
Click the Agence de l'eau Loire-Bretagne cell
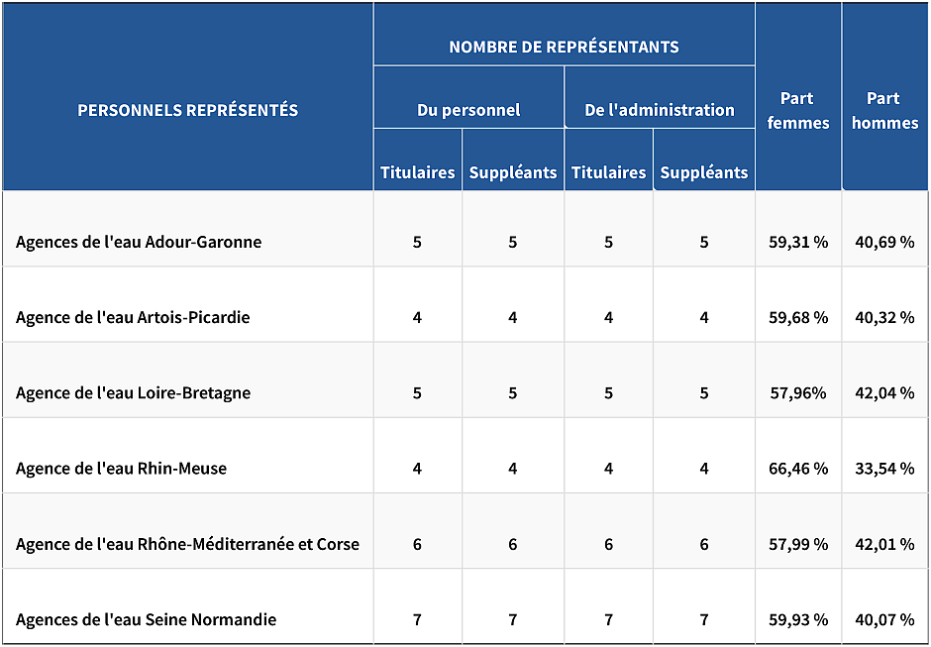(134, 392)
